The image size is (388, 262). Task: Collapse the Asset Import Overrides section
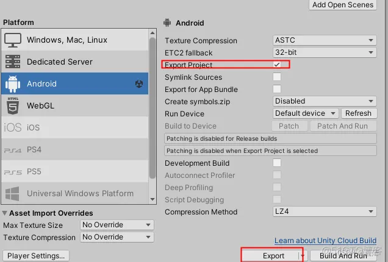click(x=4, y=213)
